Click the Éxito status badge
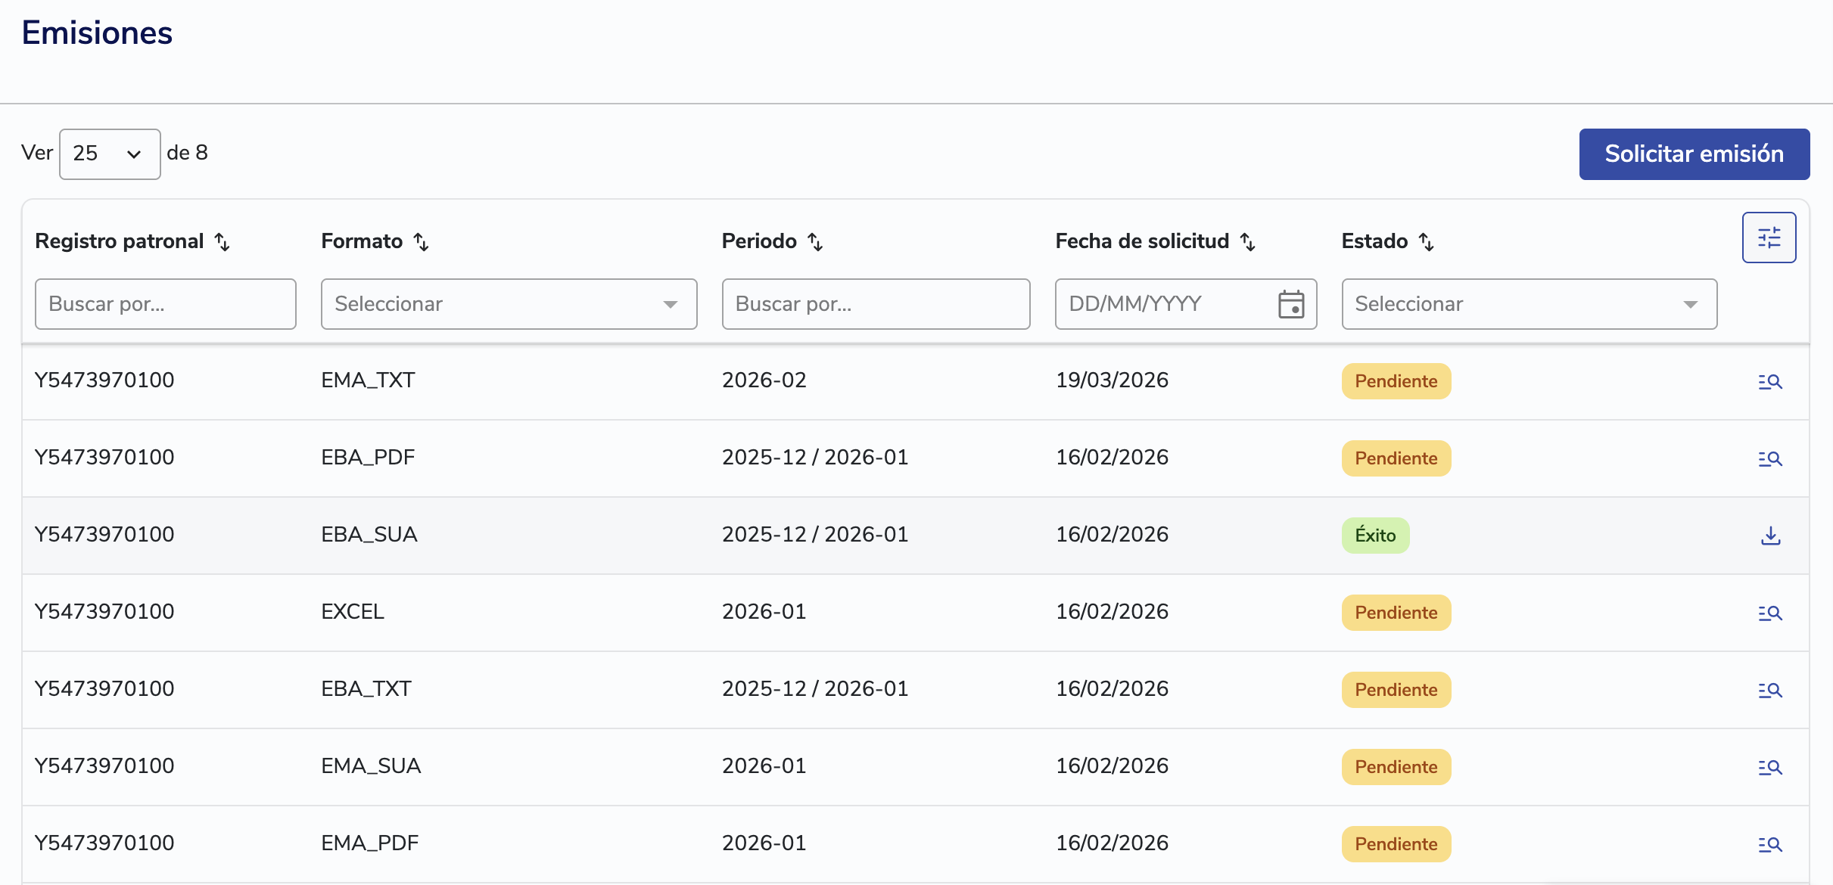 pyautogui.click(x=1374, y=536)
